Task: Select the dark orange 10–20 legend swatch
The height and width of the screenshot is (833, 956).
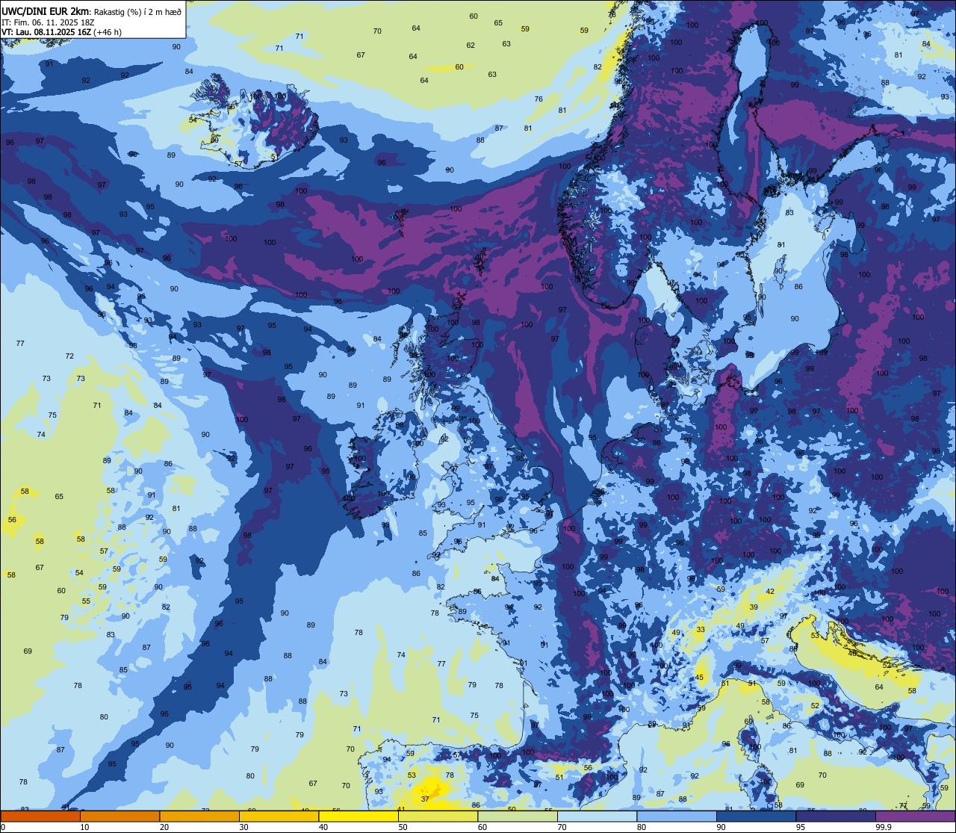Action: click(119, 816)
